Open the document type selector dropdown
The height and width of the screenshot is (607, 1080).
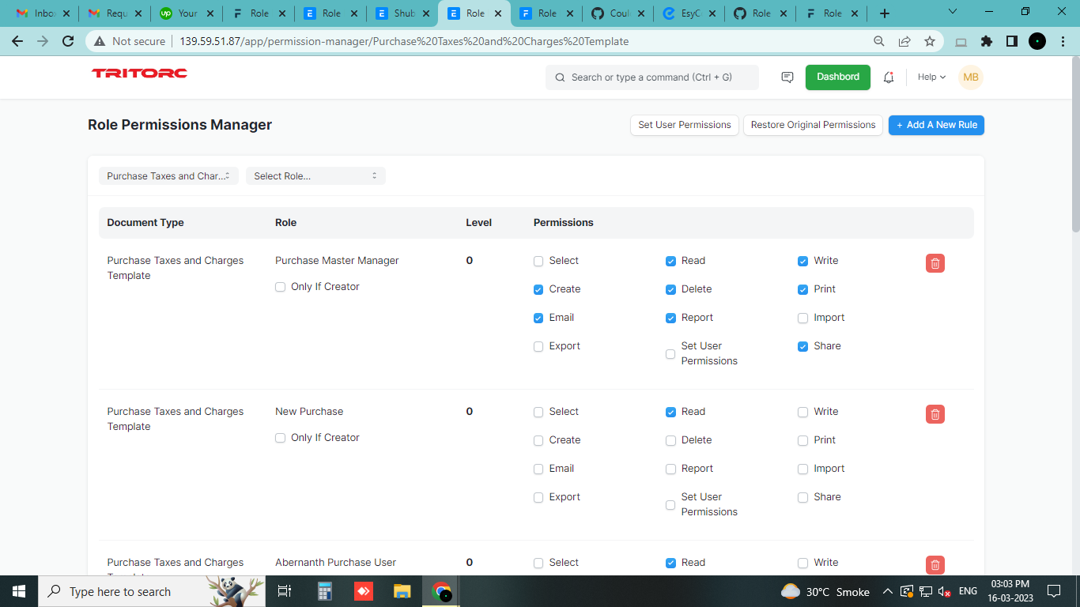point(168,175)
